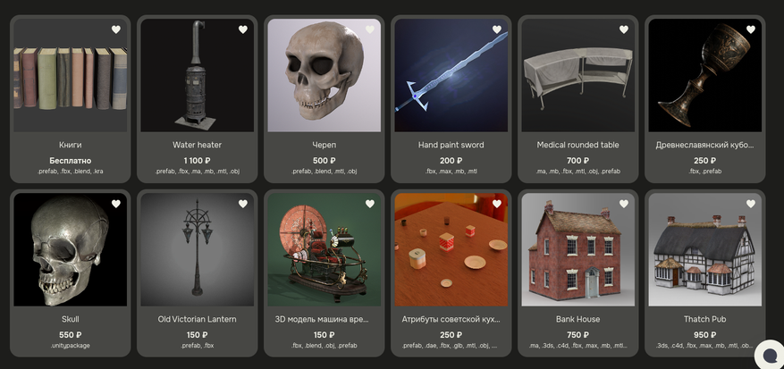Select the Hand paint sword preview image

pos(451,76)
